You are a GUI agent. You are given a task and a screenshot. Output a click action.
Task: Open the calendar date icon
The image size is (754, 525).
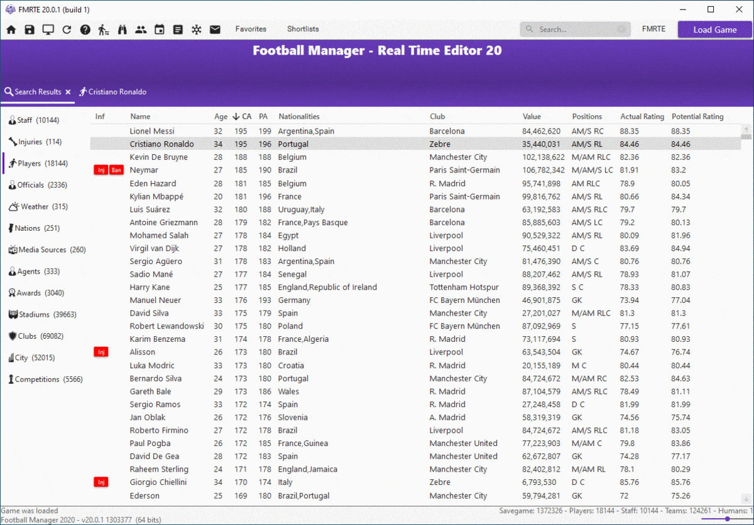click(x=160, y=29)
